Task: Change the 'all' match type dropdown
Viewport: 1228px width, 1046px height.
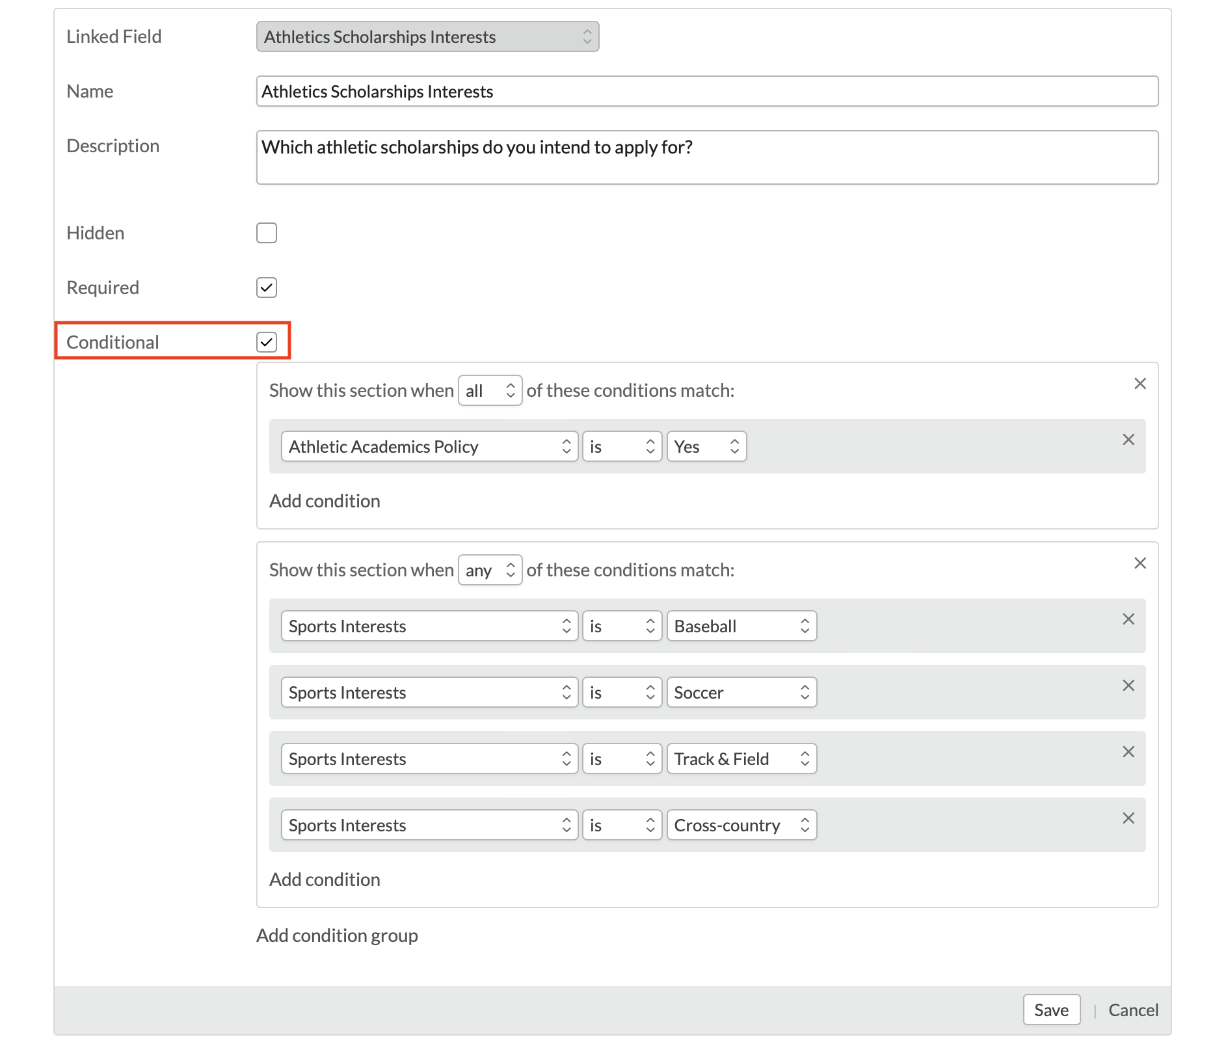Action: point(490,391)
